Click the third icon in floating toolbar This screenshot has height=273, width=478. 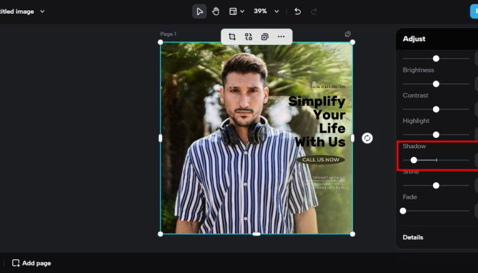click(265, 36)
